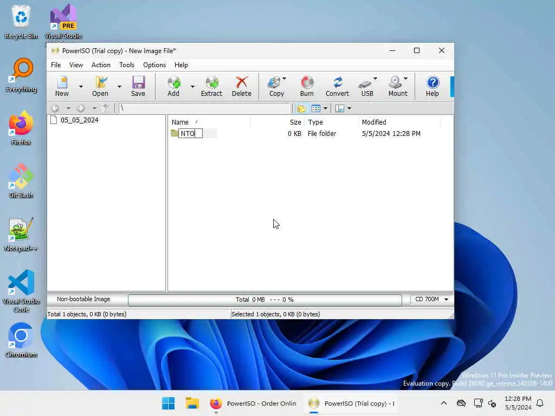Click the NTO folder name edit field
Screen dimensions: 555x416
point(190,134)
